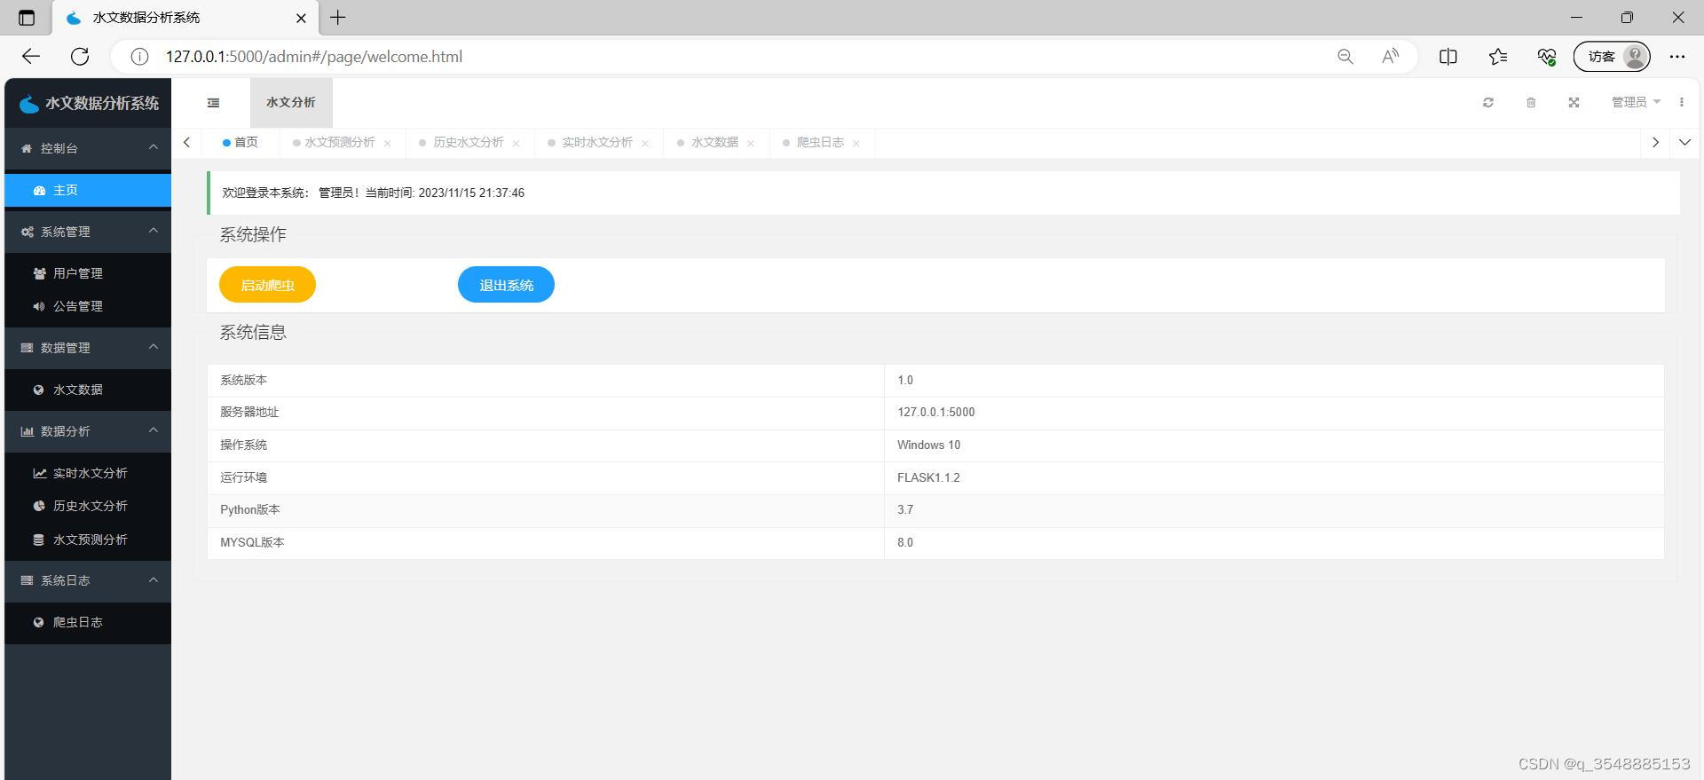Select the 水文分析 top menu tab
Viewport: 1704px width, 780px height.
291,103
